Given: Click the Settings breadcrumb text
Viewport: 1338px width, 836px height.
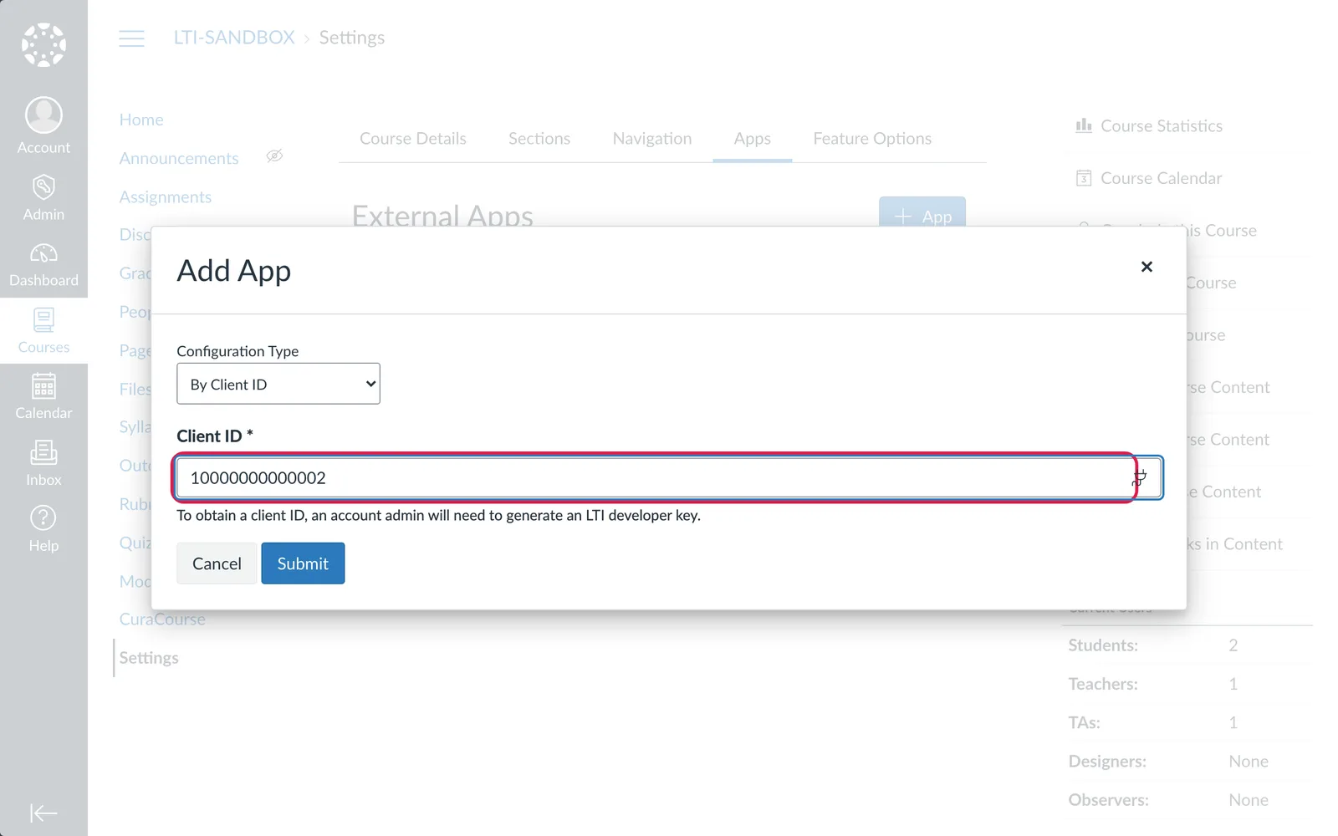Looking at the screenshot, I should point(352,38).
